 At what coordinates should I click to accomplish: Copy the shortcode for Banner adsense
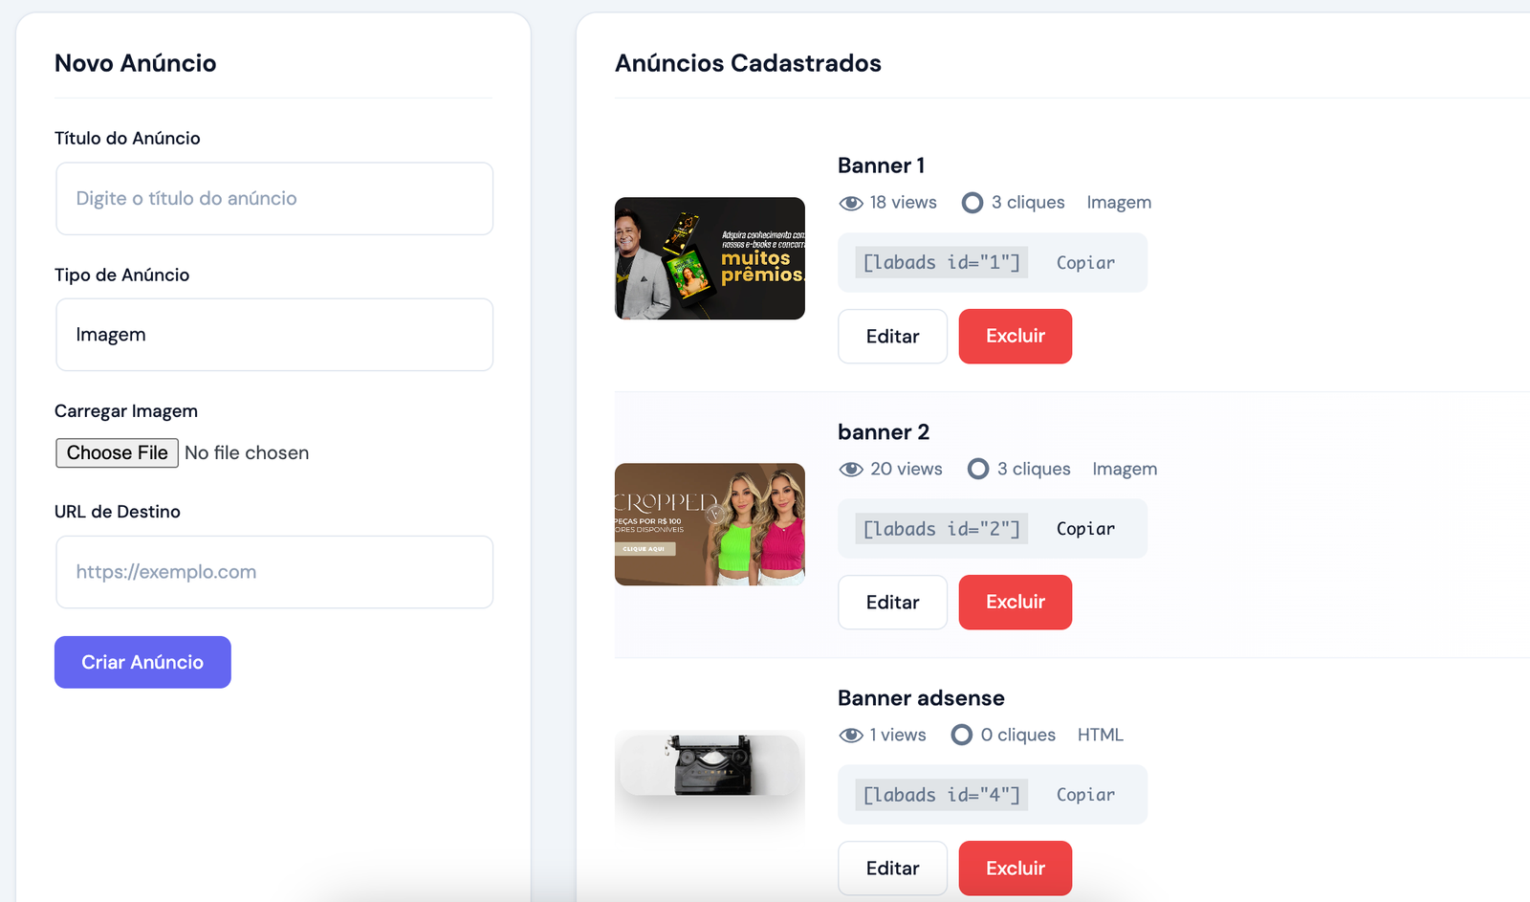[1085, 795]
